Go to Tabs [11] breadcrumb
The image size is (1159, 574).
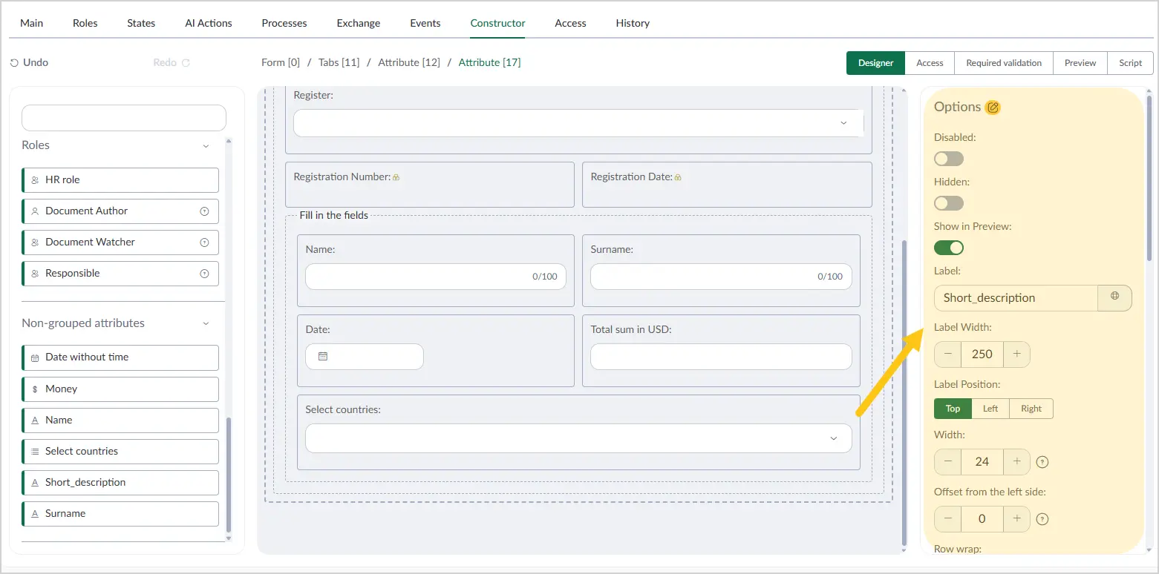click(x=339, y=62)
